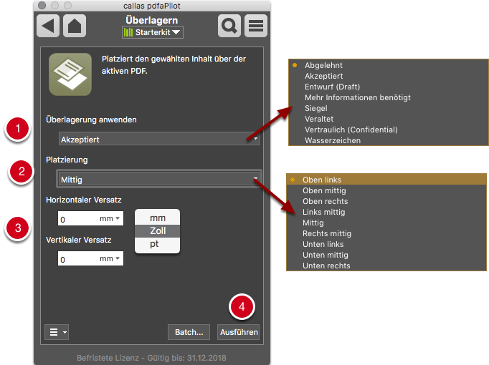Open the Überlagerung anwenden dropdown showing Akzeptiert
Image resolution: width=489 pixels, height=365 pixels.
[x=158, y=139]
